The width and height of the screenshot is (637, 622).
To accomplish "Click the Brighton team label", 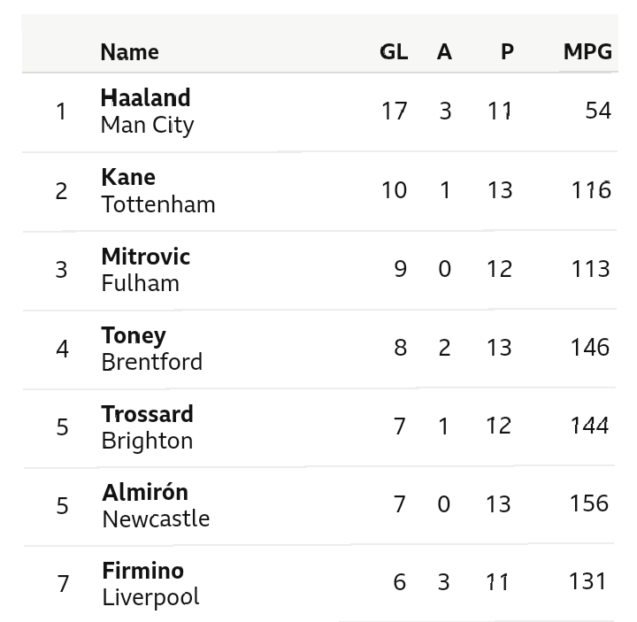I will [148, 442].
